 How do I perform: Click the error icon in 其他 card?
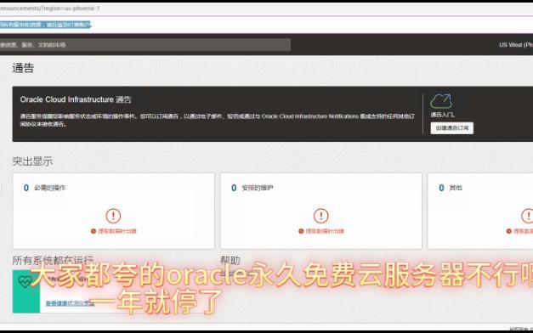point(528,216)
